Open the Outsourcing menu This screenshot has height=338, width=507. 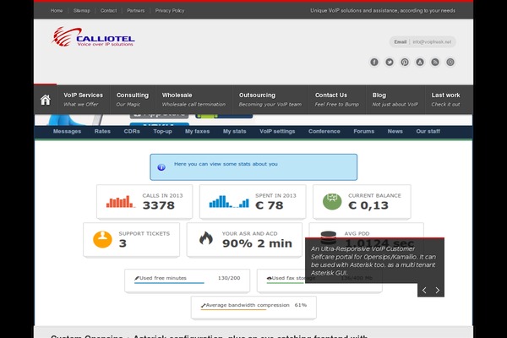tap(270, 100)
